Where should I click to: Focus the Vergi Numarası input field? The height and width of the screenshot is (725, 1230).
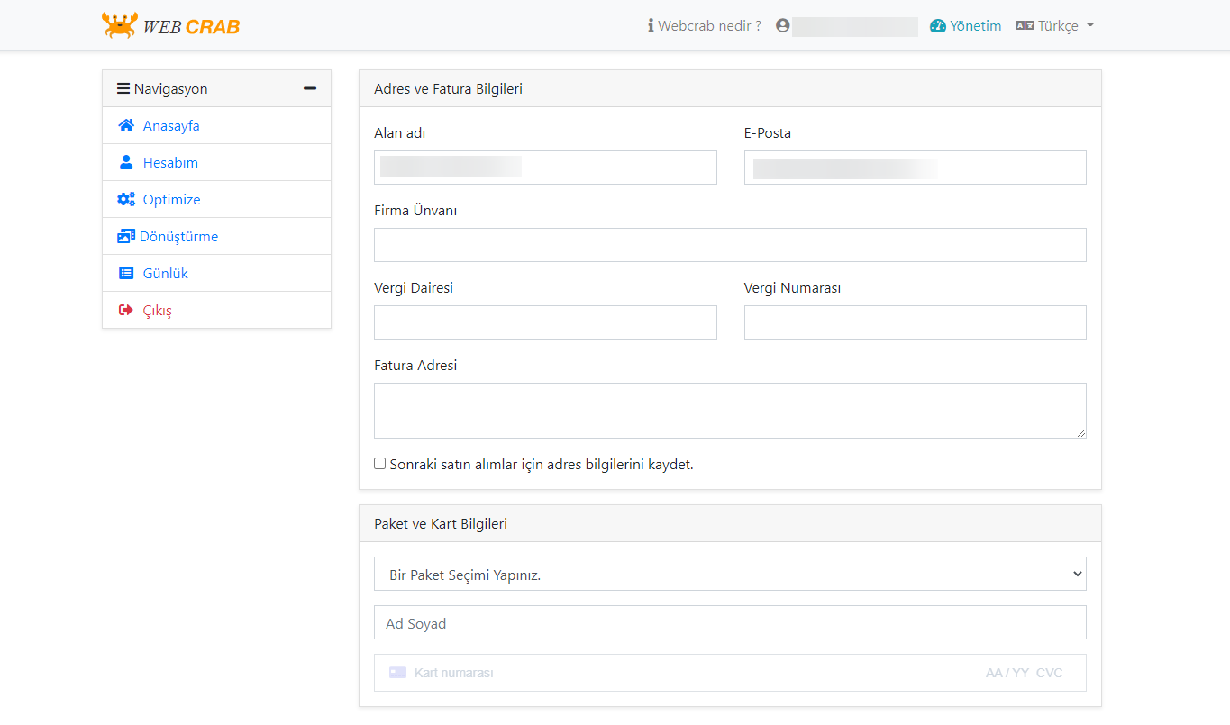tap(916, 322)
